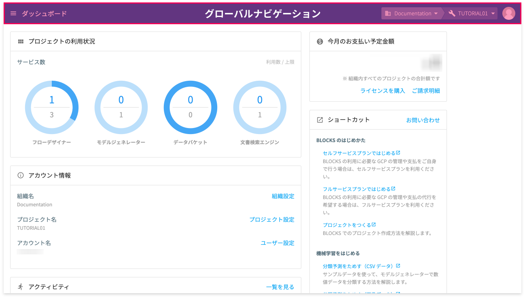Click the ダッシュボード title in the navigation
Image resolution: width=525 pixels, height=298 pixels.
pos(44,13)
